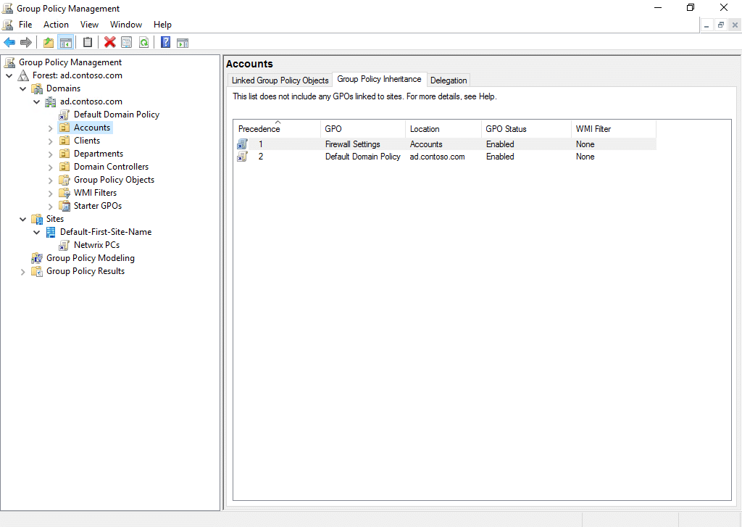
Task: Click the Default Domain Policy row icon
Action: tap(242, 157)
